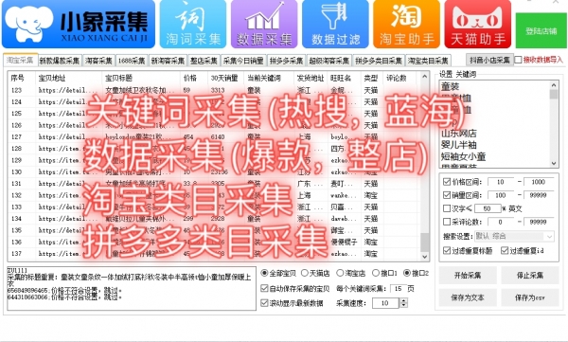Click the 汉字 count field
Viewport: 568px width, 342px height.
tap(488, 208)
